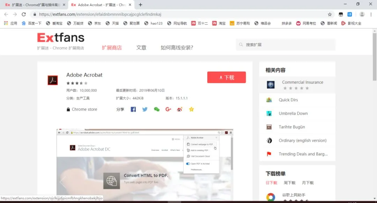The image size is (377, 203).
Task: Select the 周下载 ranking tab
Action: (289, 183)
